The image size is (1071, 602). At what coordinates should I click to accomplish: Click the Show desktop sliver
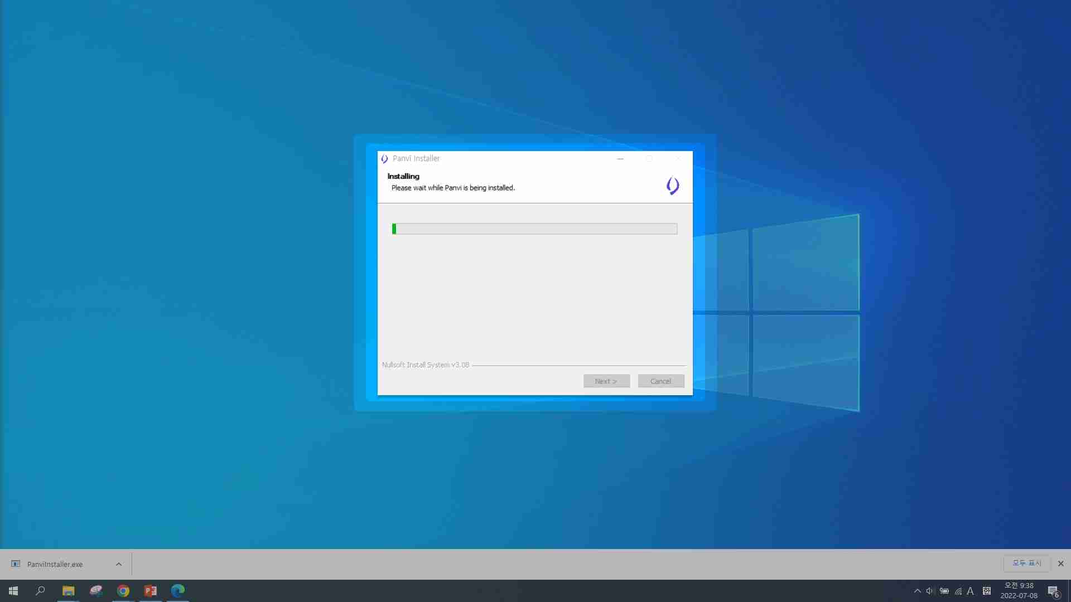tap(1069, 591)
